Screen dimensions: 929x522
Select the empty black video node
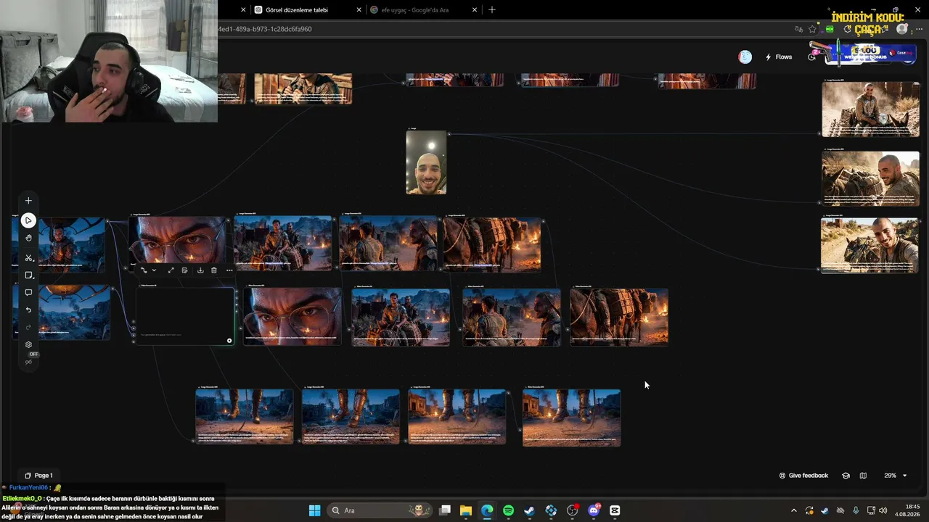[x=185, y=316]
